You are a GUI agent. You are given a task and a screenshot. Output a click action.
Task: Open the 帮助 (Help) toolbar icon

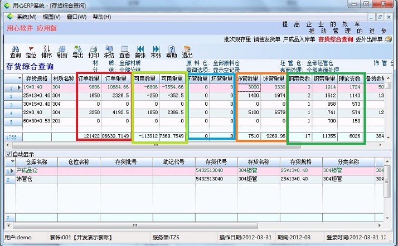click(172, 52)
